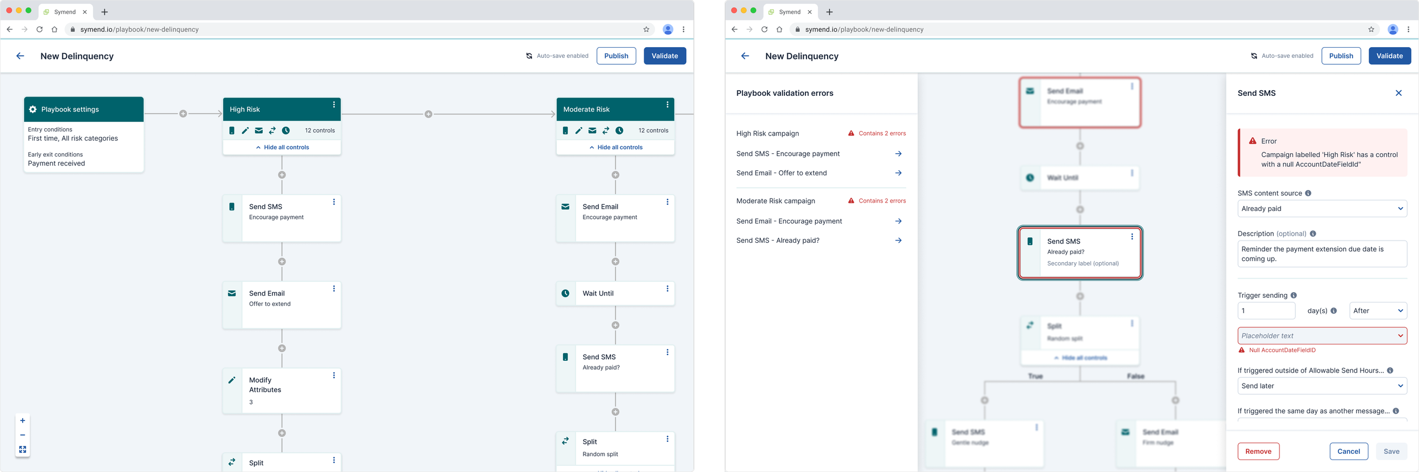The height and width of the screenshot is (472, 1419).
Task: Open Moderate Risk campaign kebab menu
Action: point(667,105)
